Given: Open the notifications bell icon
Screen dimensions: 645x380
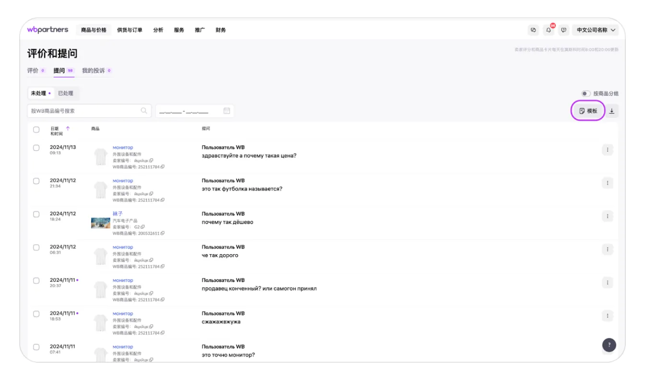Looking at the screenshot, I should [x=549, y=30].
